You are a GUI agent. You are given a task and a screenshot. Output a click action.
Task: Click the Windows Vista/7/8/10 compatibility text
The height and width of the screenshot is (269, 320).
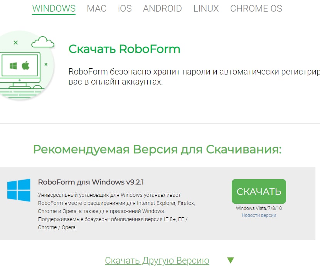click(x=259, y=208)
